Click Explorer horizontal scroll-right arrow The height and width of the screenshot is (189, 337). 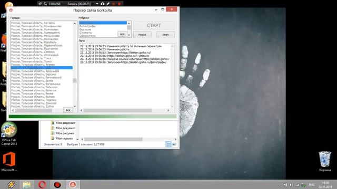pyautogui.click(x=175, y=139)
